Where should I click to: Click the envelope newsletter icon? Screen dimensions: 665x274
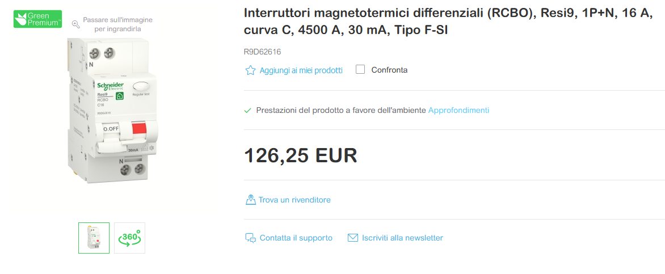353,238
